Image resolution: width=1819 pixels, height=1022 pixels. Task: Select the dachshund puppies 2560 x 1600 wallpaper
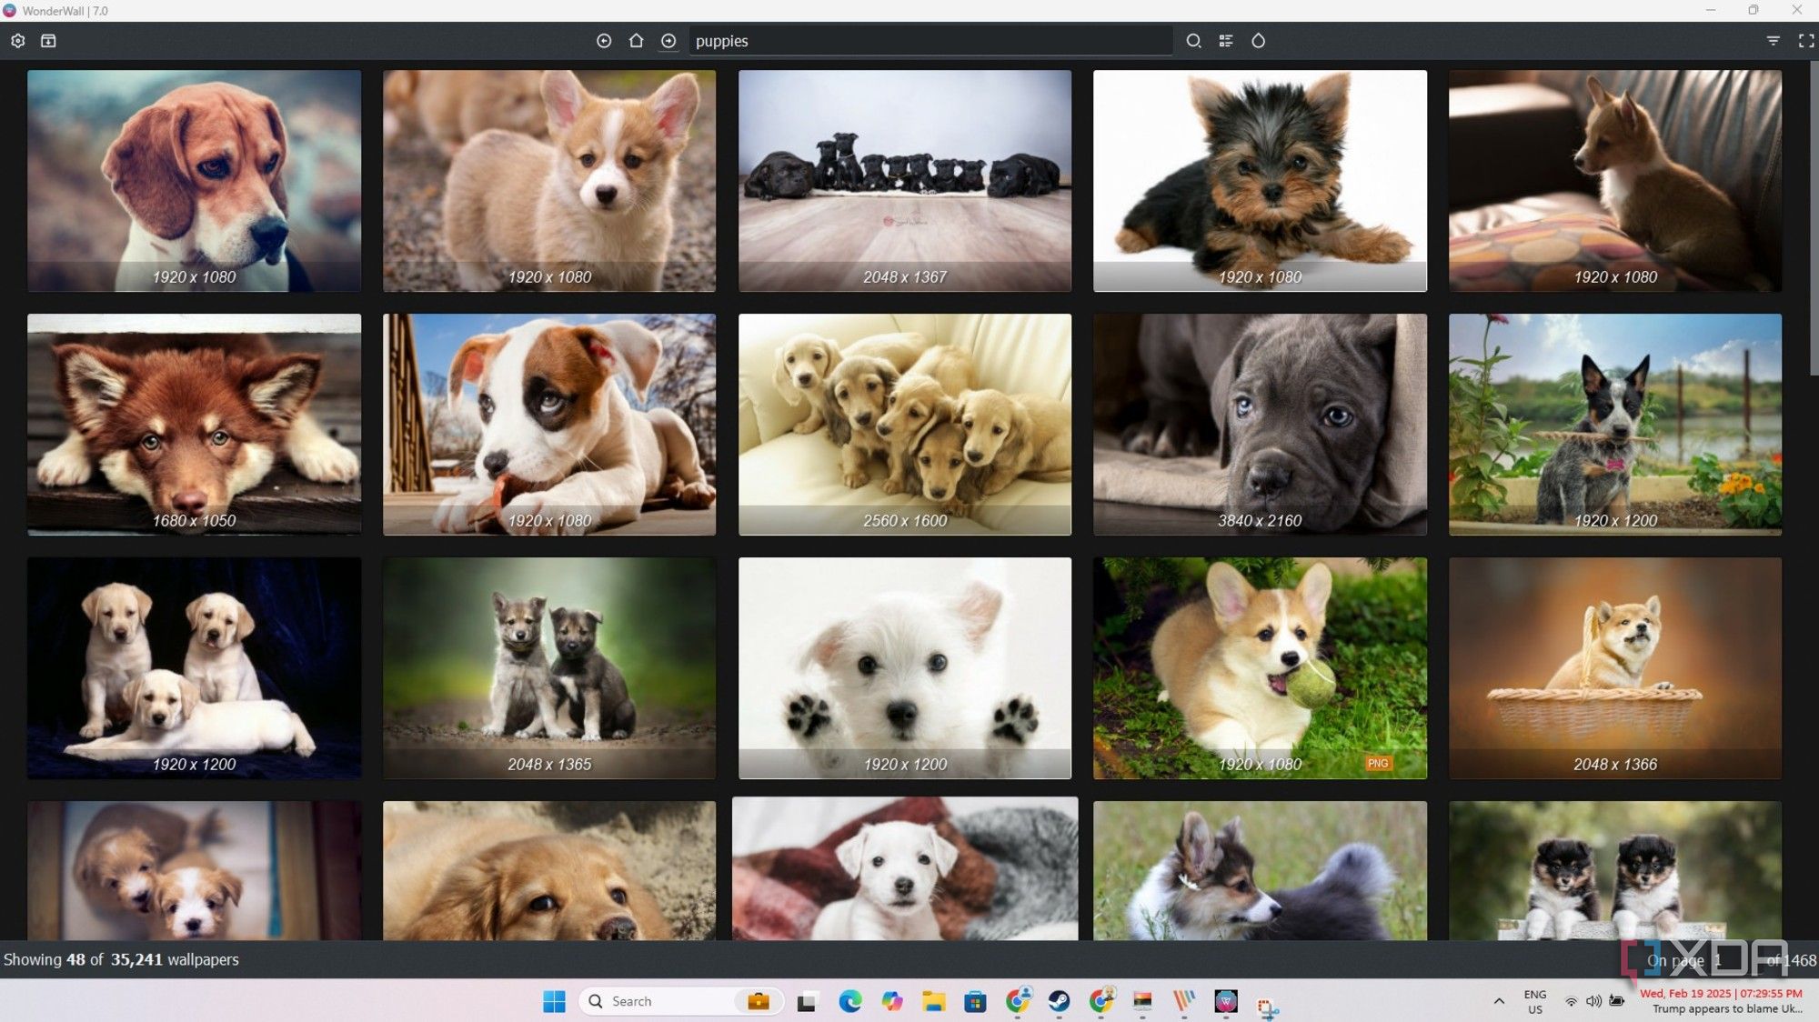905,425
